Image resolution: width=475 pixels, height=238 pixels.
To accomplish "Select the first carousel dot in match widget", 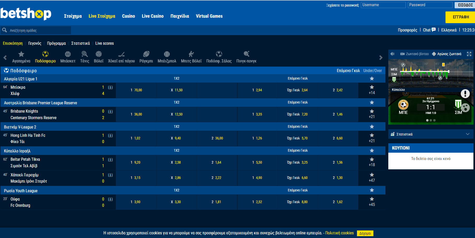I will tap(427, 120).
